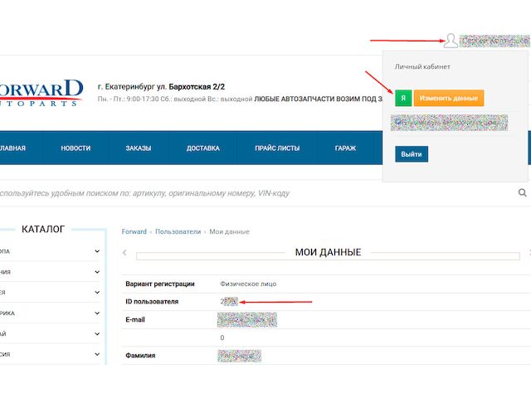Screen dimensions: 531x398
Task: Open the Главная menu item
Action: (x=12, y=148)
